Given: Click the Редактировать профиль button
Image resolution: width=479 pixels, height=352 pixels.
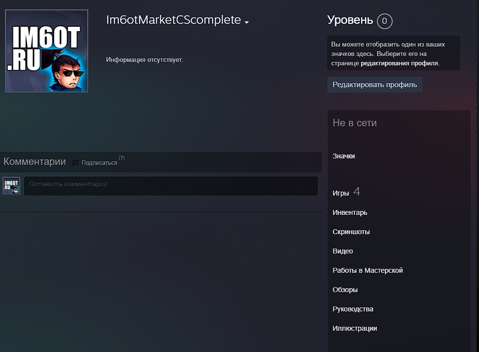Looking at the screenshot, I should pyautogui.click(x=374, y=85).
